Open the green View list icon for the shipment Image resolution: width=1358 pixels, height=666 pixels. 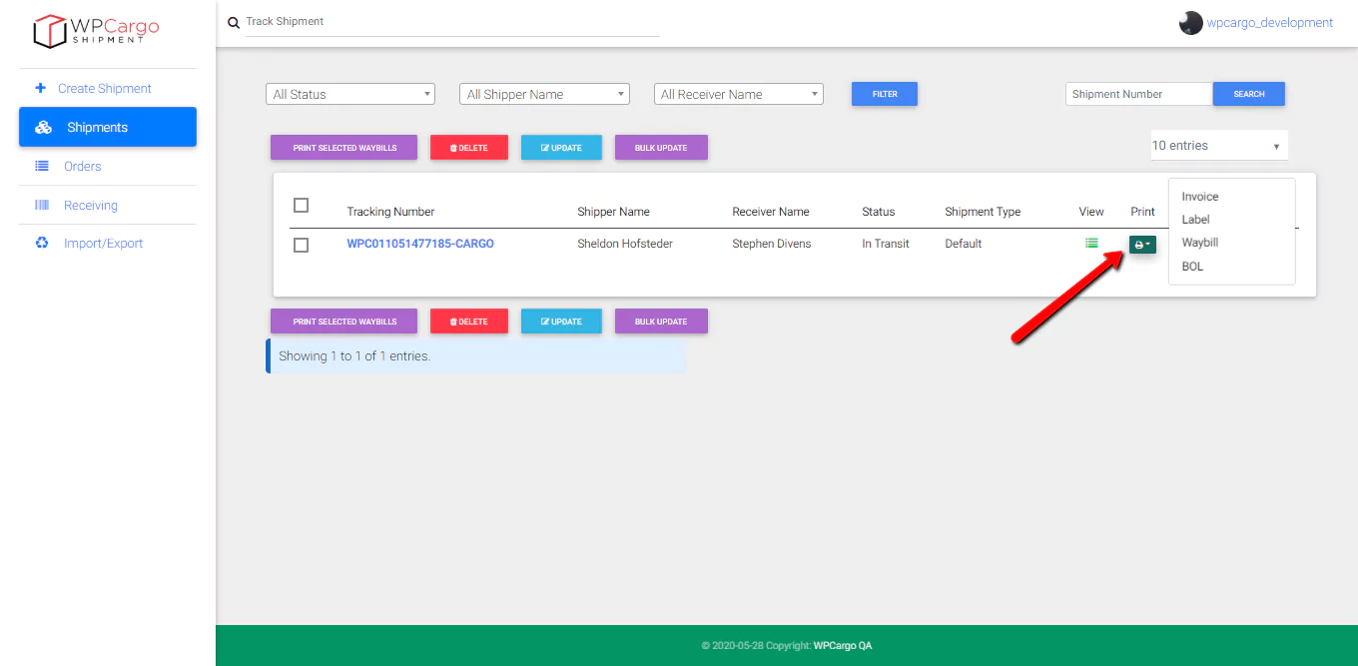(x=1091, y=243)
